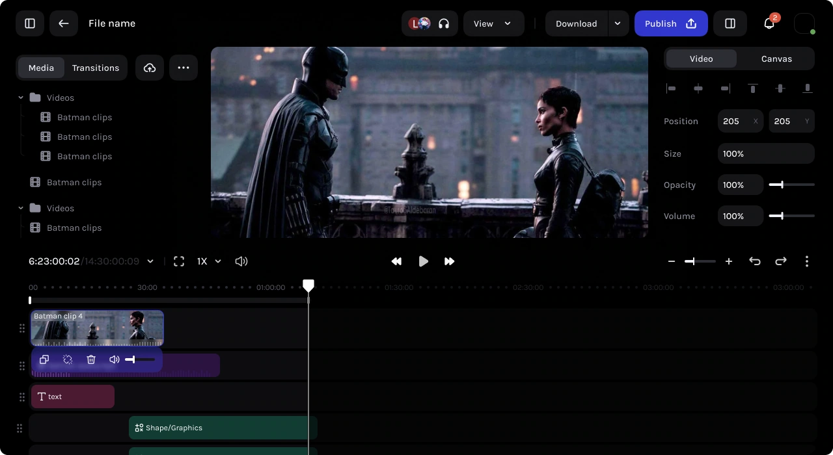833x455 pixels.
Task: Align element to top edge
Action: pyautogui.click(x=753, y=88)
